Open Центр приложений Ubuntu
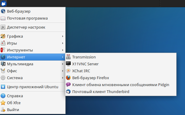This screenshot has height=115, width=185. (x=33, y=87)
